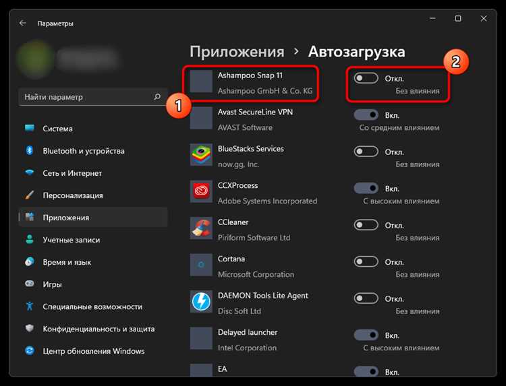The height and width of the screenshot is (386, 506).
Task: Select Персонализация in the sidebar
Action: tap(93, 195)
